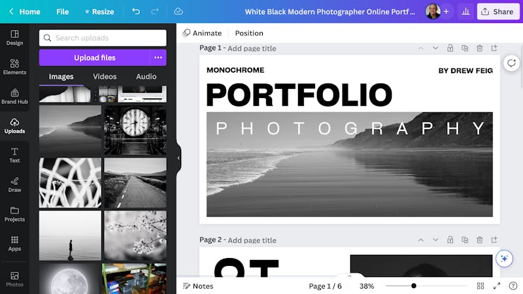
Task: Lock Page 1
Action: click(x=450, y=48)
